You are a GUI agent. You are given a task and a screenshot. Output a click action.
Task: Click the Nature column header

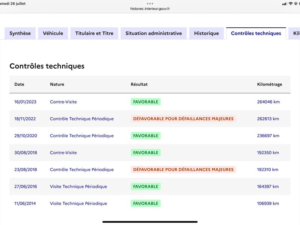point(57,84)
